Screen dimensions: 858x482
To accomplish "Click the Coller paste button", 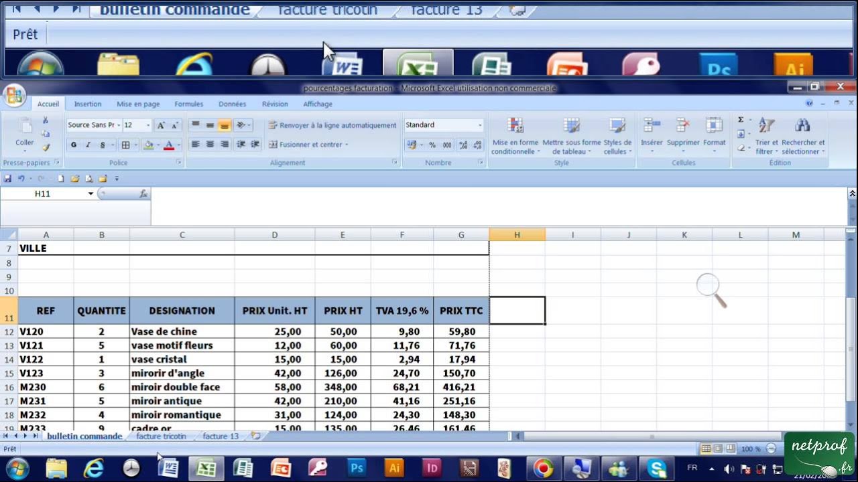I will click(x=25, y=133).
